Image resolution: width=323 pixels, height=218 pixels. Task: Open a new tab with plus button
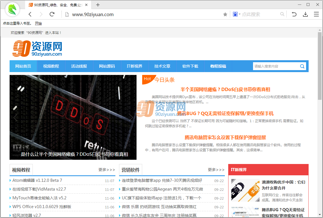click(x=98, y=5)
